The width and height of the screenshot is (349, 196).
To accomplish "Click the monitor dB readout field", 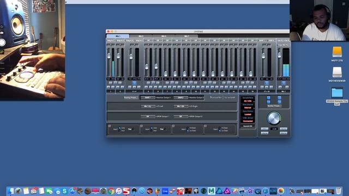I will pyautogui.click(x=274, y=129).
